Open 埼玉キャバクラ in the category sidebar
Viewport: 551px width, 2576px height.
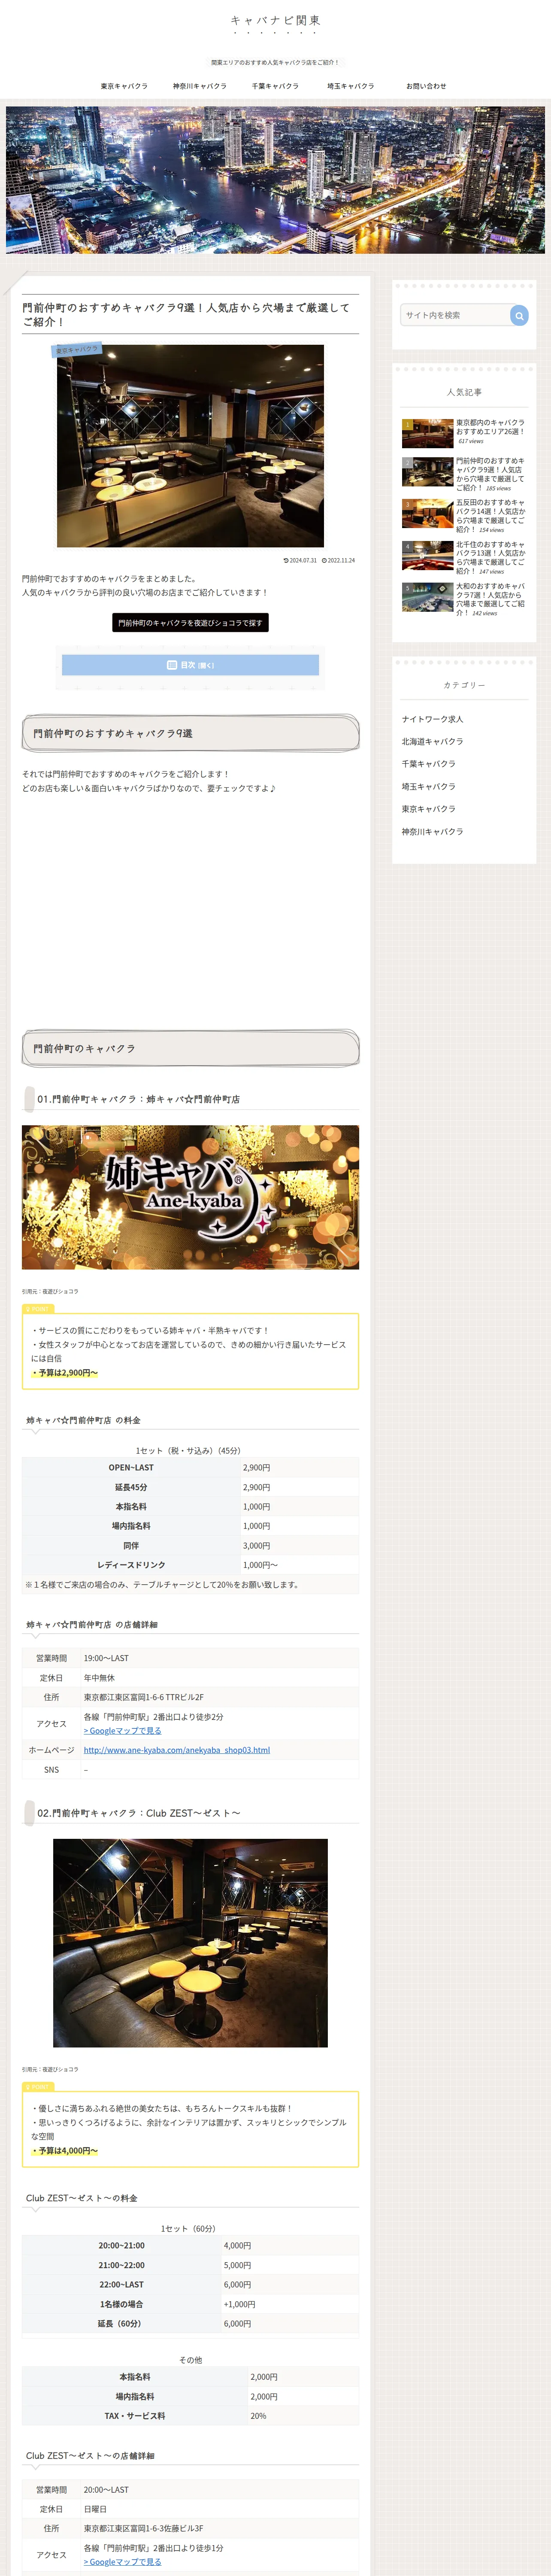428,787
